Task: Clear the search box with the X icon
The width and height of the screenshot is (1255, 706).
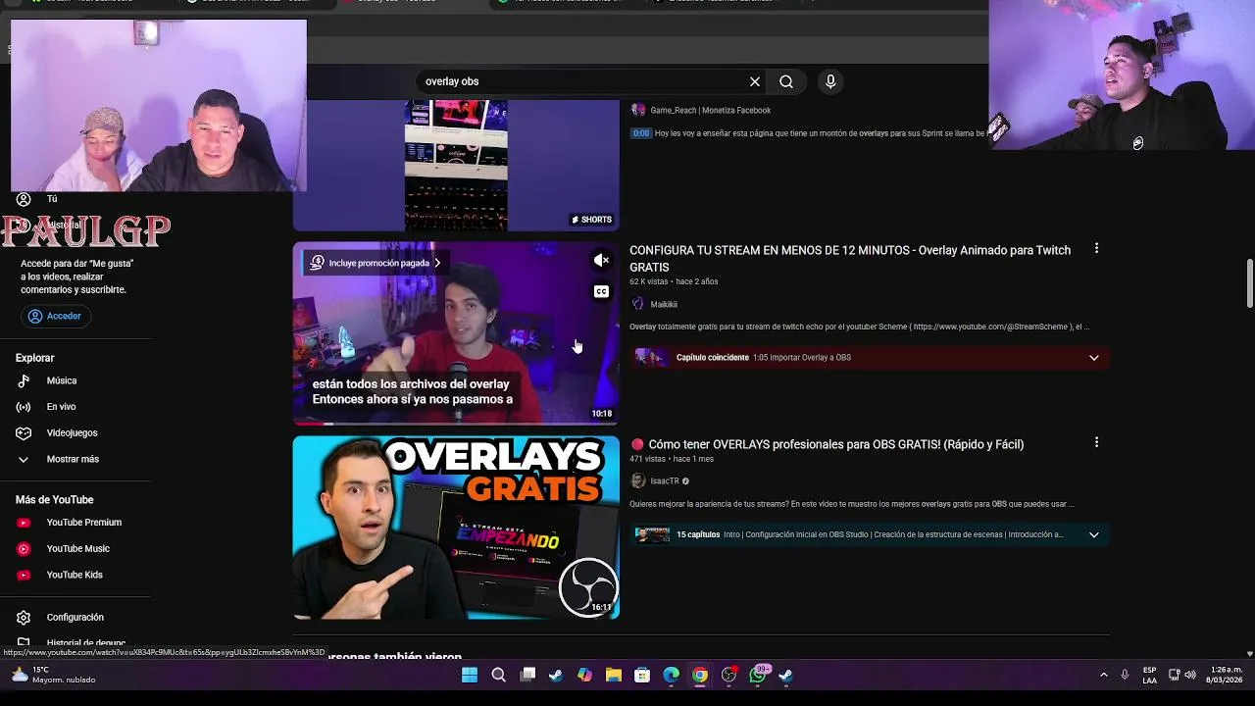Action: tap(755, 81)
